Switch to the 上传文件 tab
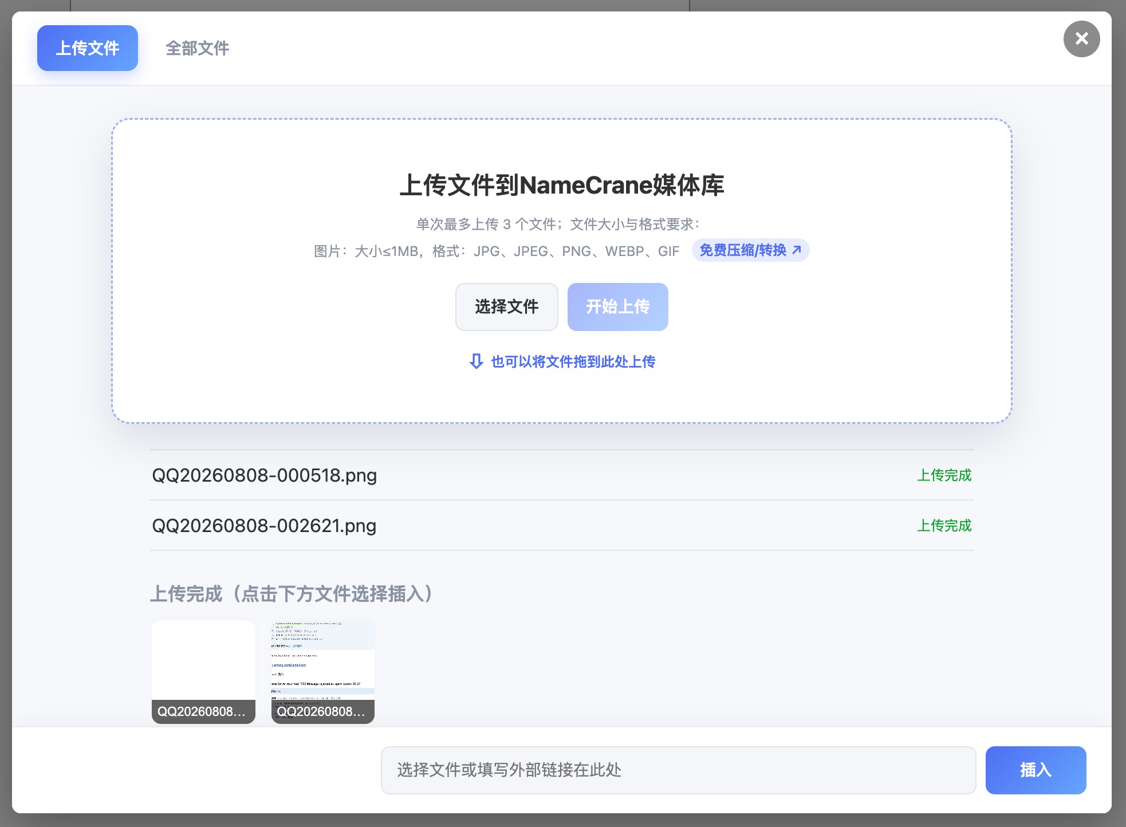Screen dimensions: 1126x827 [x=88, y=48]
